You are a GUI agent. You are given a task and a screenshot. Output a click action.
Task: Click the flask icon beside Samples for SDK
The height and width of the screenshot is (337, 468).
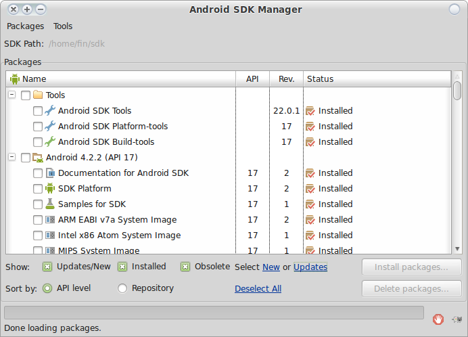(x=50, y=204)
